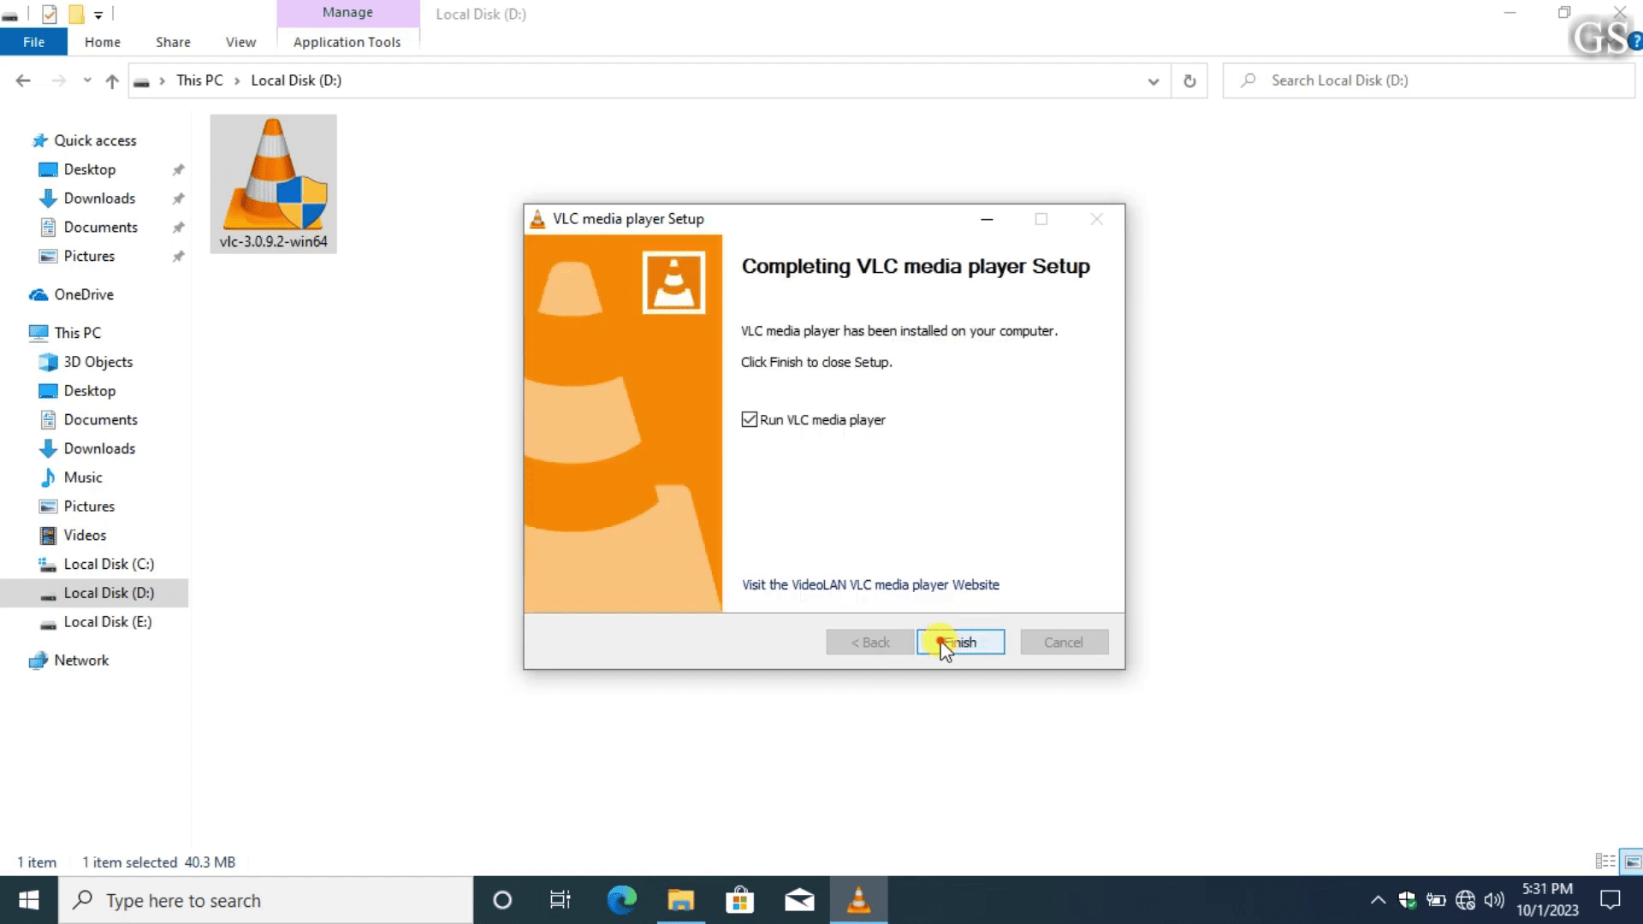
Task: Expand the chevron after This PC breadcrumb
Action: (237, 80)
